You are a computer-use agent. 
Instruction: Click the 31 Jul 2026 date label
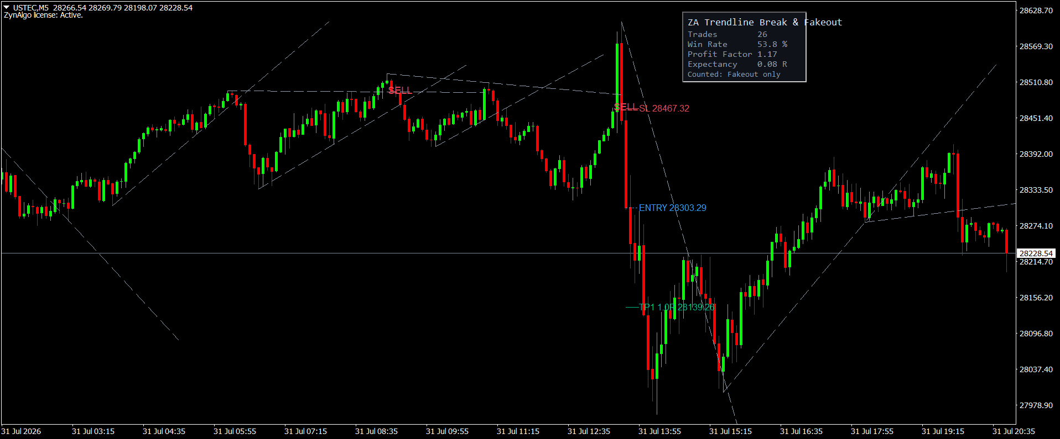pos(21,431)
